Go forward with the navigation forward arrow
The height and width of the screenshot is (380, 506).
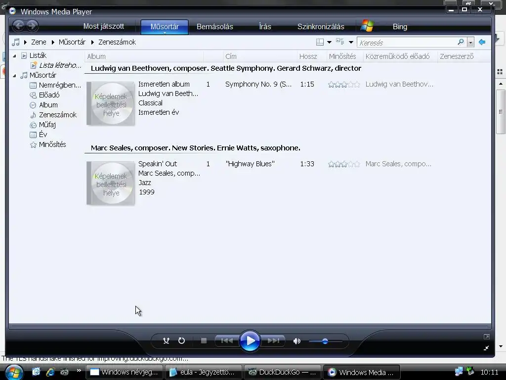point(32,26)
